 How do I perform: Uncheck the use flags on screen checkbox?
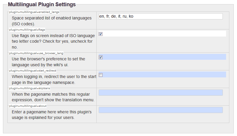[x=101, y=34]
